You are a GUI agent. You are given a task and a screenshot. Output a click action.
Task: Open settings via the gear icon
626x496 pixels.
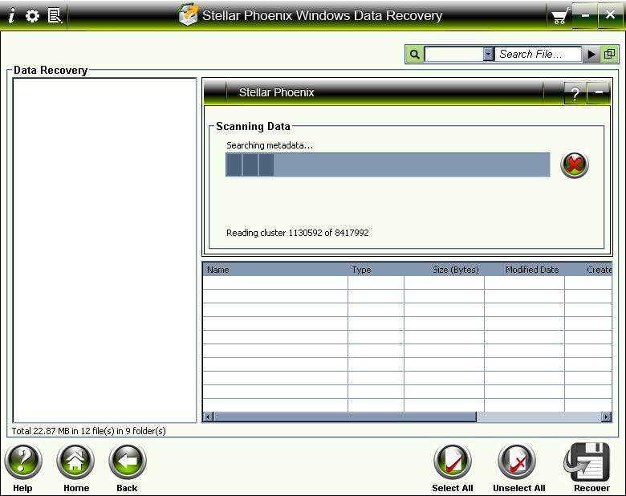(x=32, y=15)
